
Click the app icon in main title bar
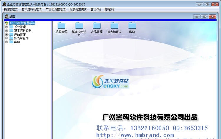pyautogui.click(x=4, y=4)
